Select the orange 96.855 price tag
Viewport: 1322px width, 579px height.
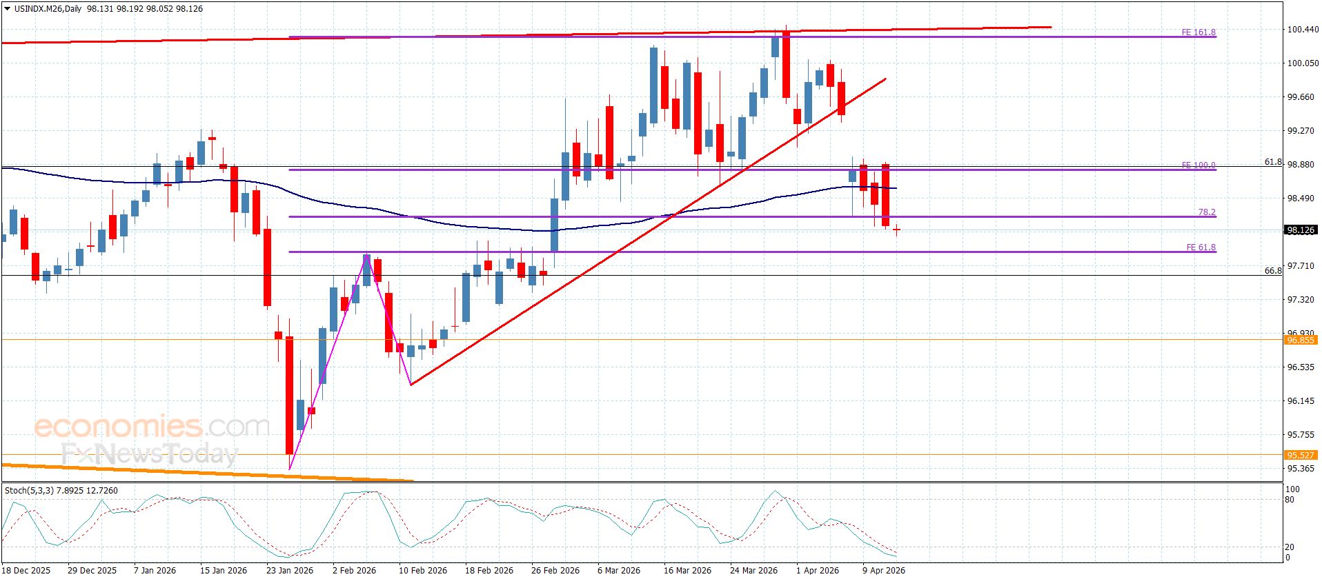click(1300, 340)
